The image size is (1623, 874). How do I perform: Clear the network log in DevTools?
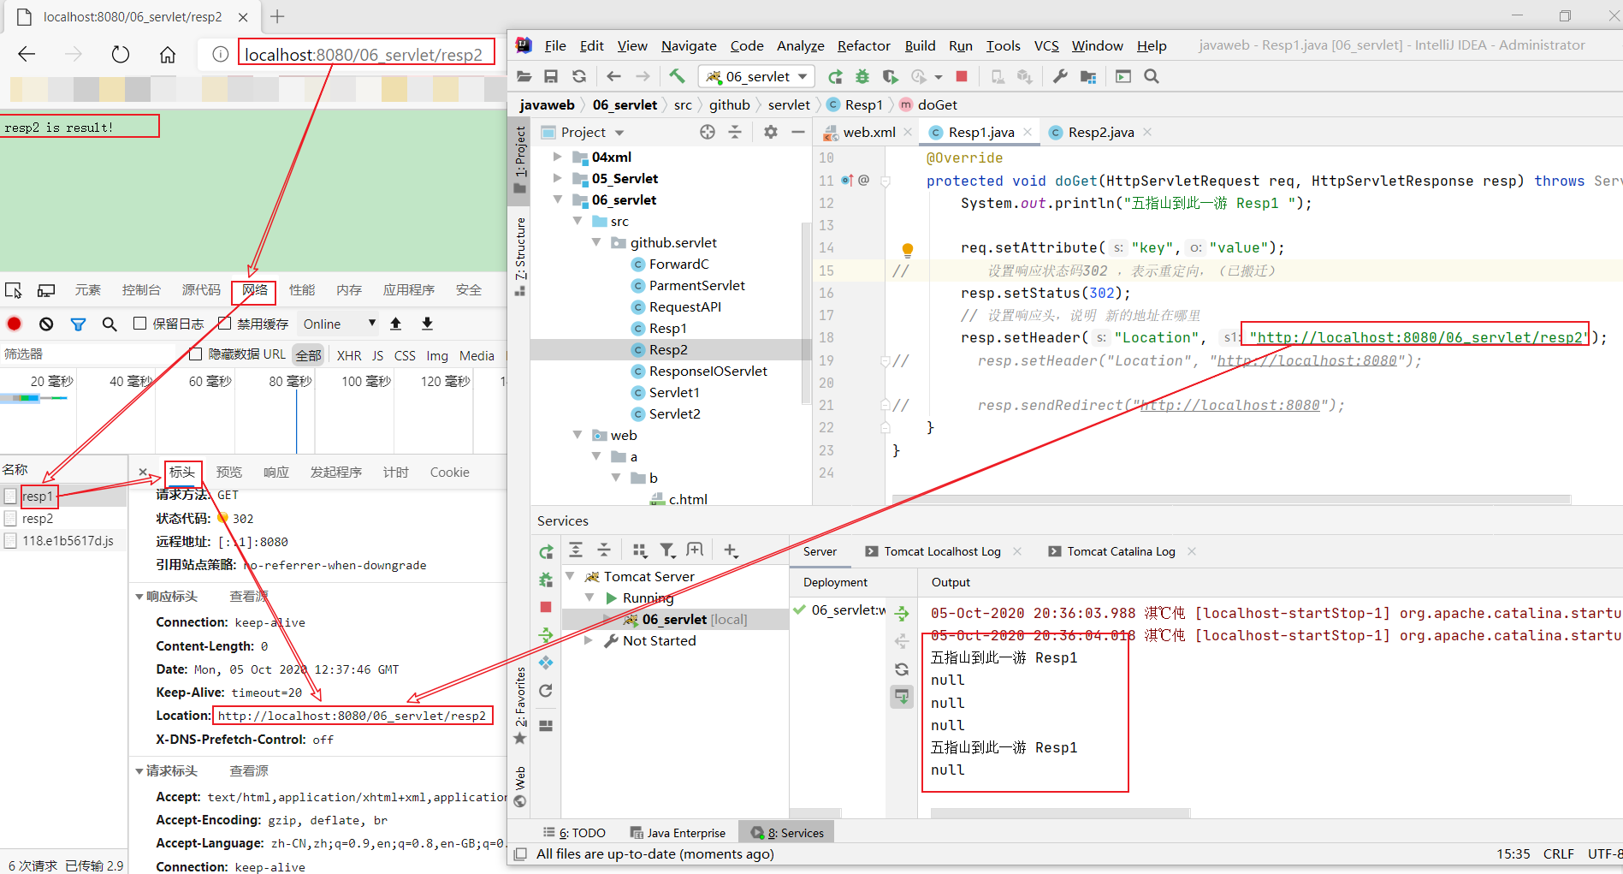click(x=46, y=324)
